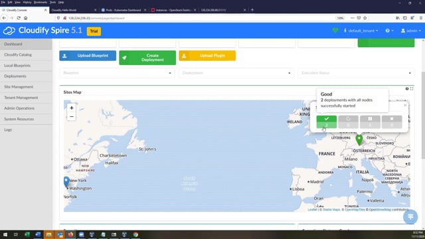The width and height of the screenshot is (425, 239).
Task: Click the File Explorer taskbar icon
Action: click(48, 234)
